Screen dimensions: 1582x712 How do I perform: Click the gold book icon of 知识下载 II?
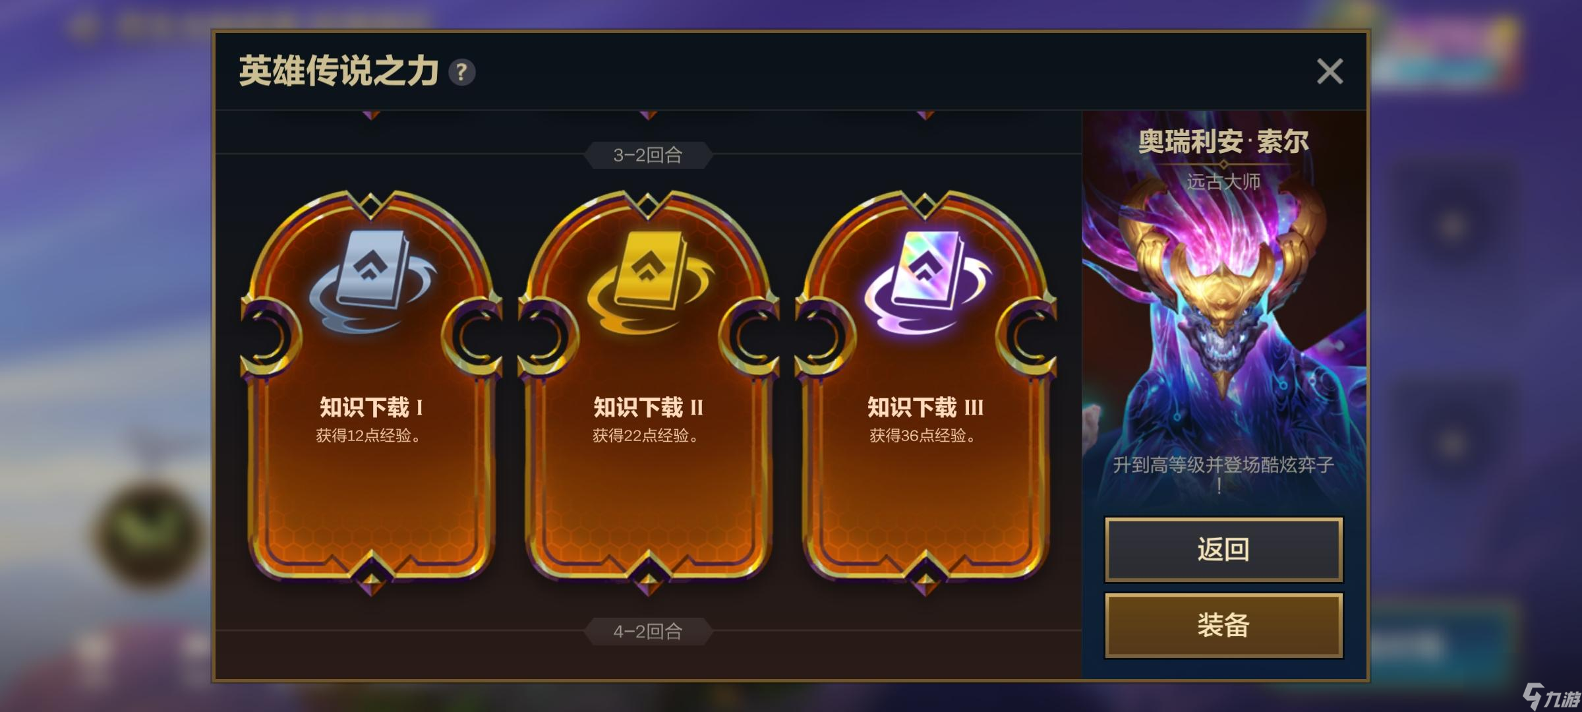[x=650, y=282]
